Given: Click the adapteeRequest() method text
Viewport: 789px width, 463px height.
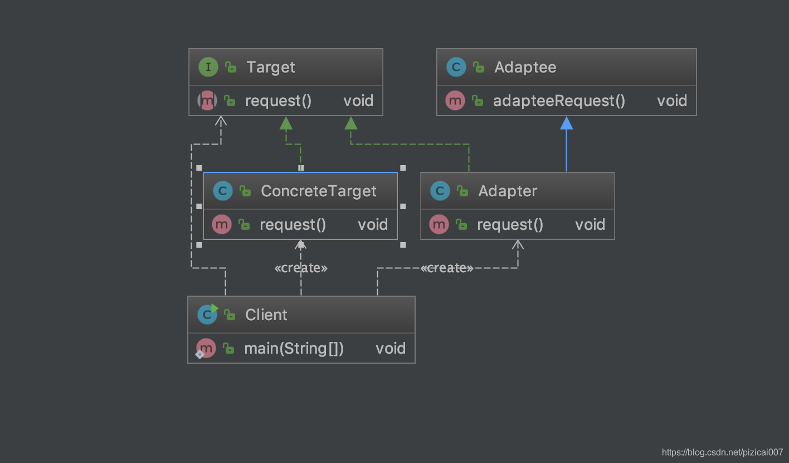Looking at the screenshot, I should [x=559, y=101].
